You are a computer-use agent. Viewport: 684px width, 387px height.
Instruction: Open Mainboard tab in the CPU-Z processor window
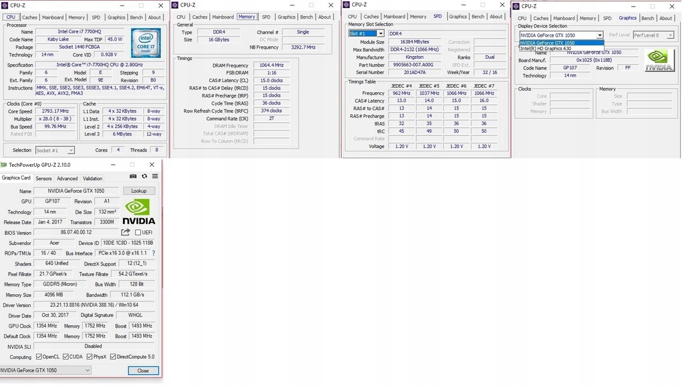pyautogui.click(x=53, y=17)
